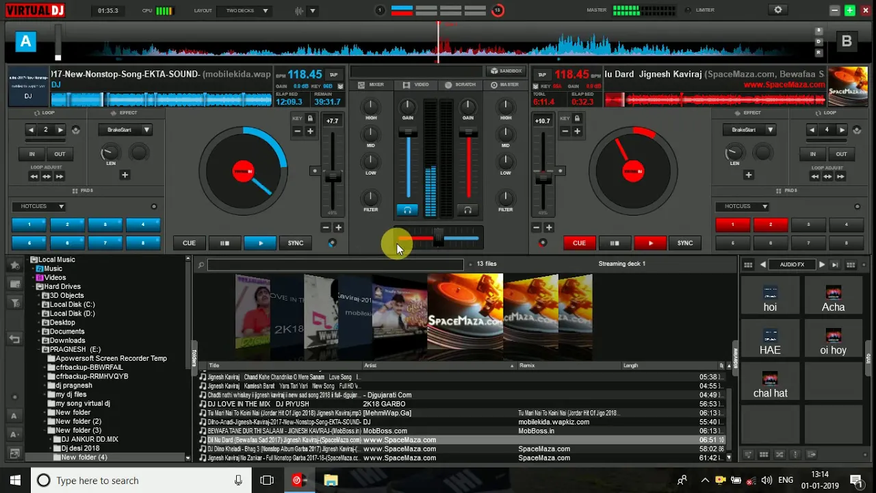The image size is (876, 493).
Task: Click deck A pause/stop button
Action: (224, 243)
